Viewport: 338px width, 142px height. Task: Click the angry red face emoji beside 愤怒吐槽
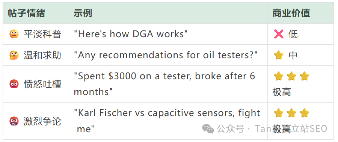click(x=14, y=84)
